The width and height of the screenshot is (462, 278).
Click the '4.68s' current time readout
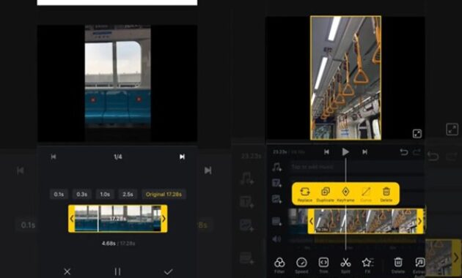click(109, 244)
